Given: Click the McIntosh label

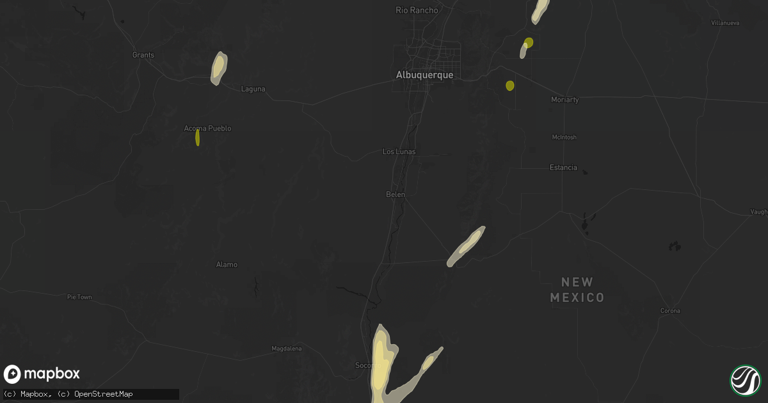Looking at the screenshot, I should click(x=564, y=138).
